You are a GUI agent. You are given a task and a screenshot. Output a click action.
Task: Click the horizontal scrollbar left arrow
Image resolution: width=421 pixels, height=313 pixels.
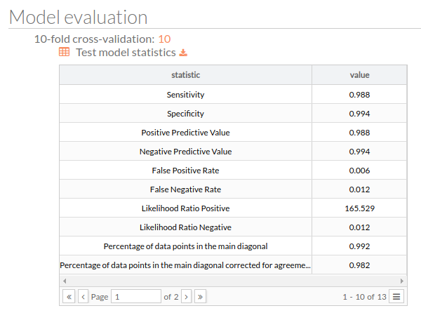(x=65, y=281)
